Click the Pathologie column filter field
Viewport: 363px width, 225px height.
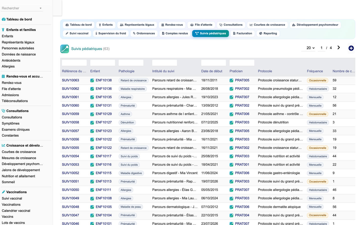tap(131, 63)
